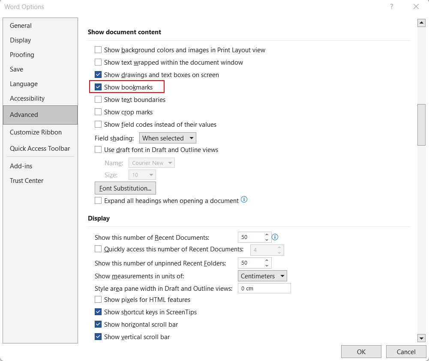
Task: Open Trust Center category
Action: pos(40,181)
